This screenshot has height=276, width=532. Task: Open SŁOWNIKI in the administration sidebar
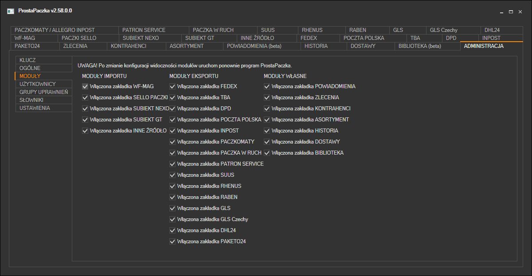(x=43, y=100)
